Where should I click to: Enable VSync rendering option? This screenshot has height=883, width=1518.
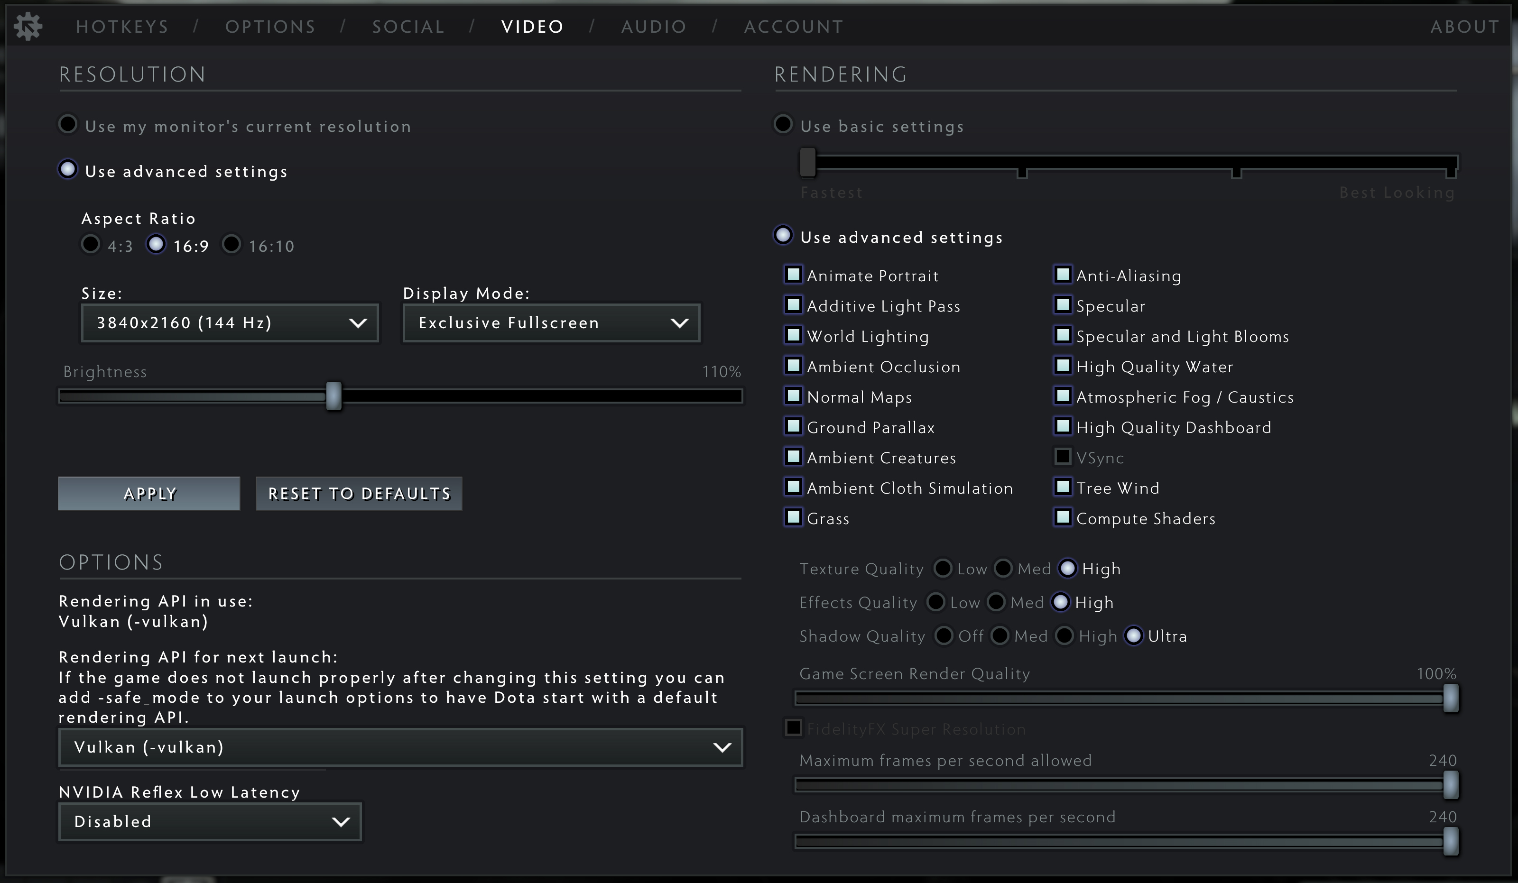click(1063, 457)
